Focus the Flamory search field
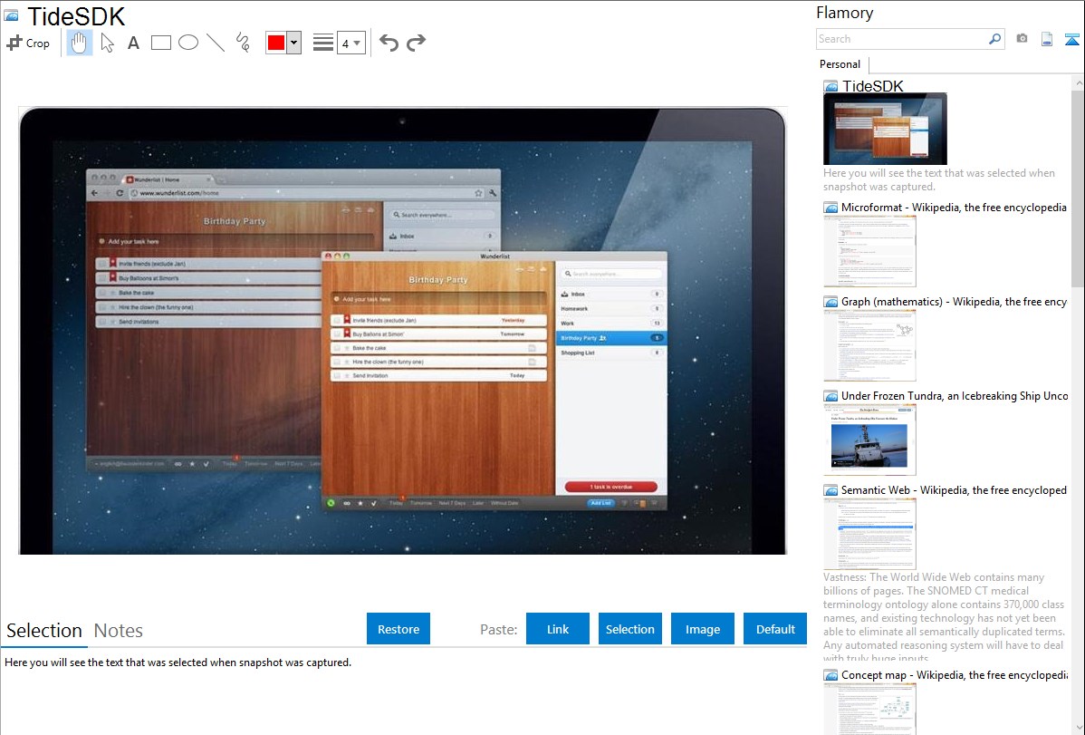Screen dimensions: 1085x735 (x=901, y=39)
